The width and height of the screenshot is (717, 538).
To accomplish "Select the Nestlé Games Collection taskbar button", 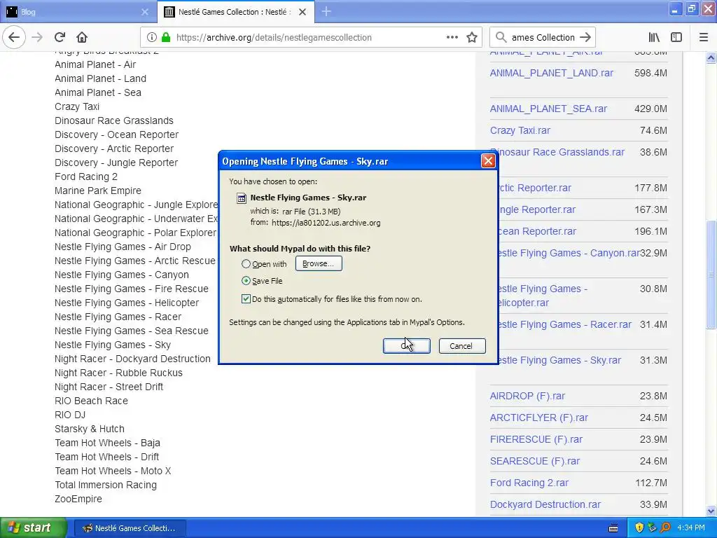I will pyautogui.click(x=130, y=528).
